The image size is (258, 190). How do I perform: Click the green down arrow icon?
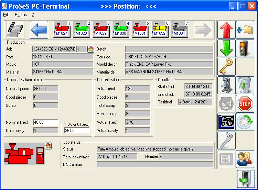[226, 48]
